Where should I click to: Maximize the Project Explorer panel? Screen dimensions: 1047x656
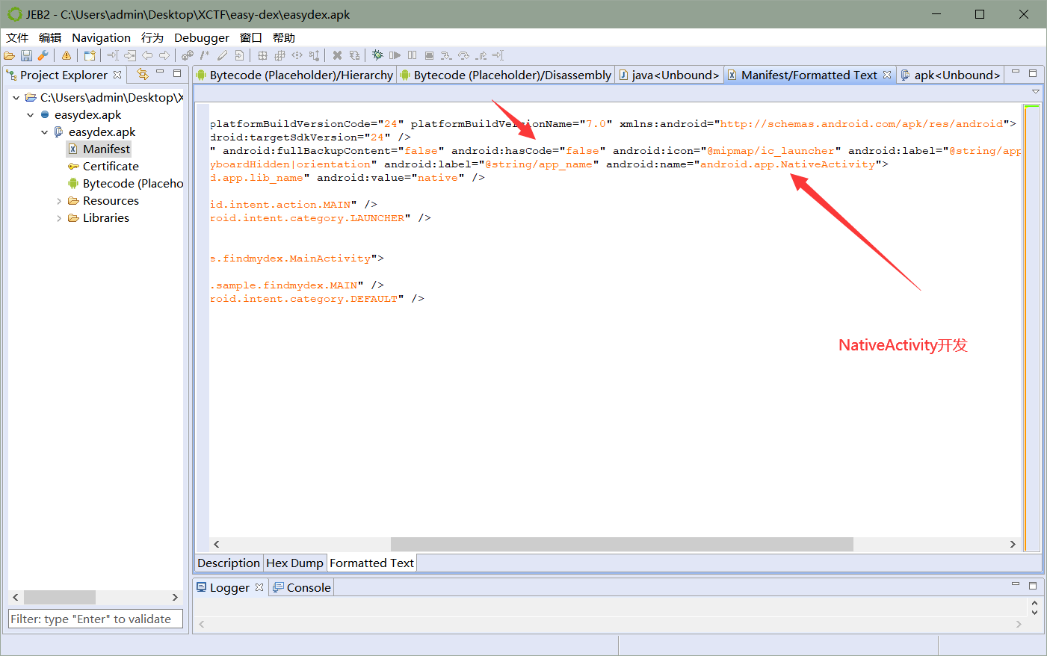177,73
